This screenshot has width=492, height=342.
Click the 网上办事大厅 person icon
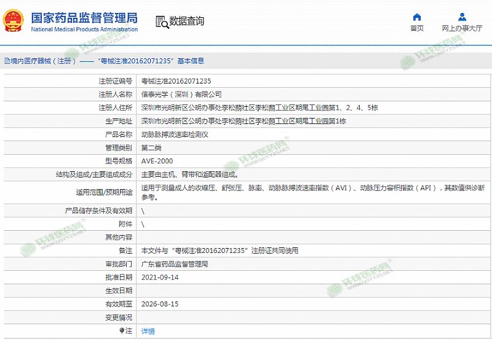(462, 17)
